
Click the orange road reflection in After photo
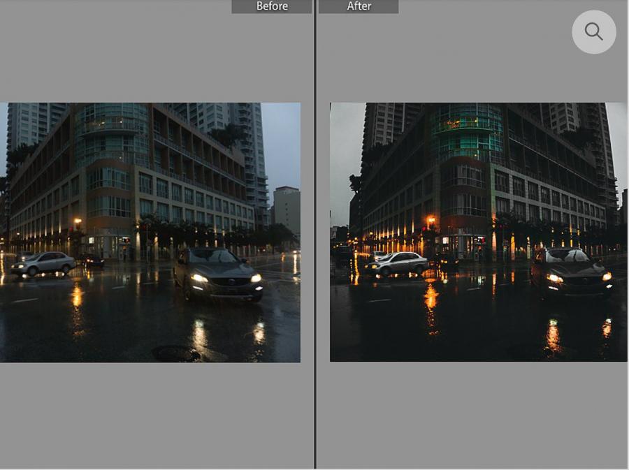click(431, 299)
